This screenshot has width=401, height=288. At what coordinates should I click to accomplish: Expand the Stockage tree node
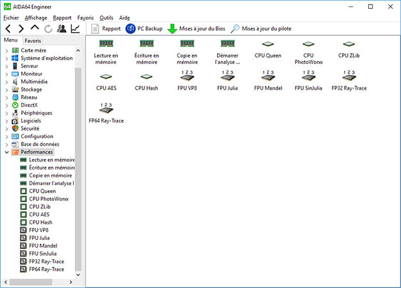coord(6,90)
